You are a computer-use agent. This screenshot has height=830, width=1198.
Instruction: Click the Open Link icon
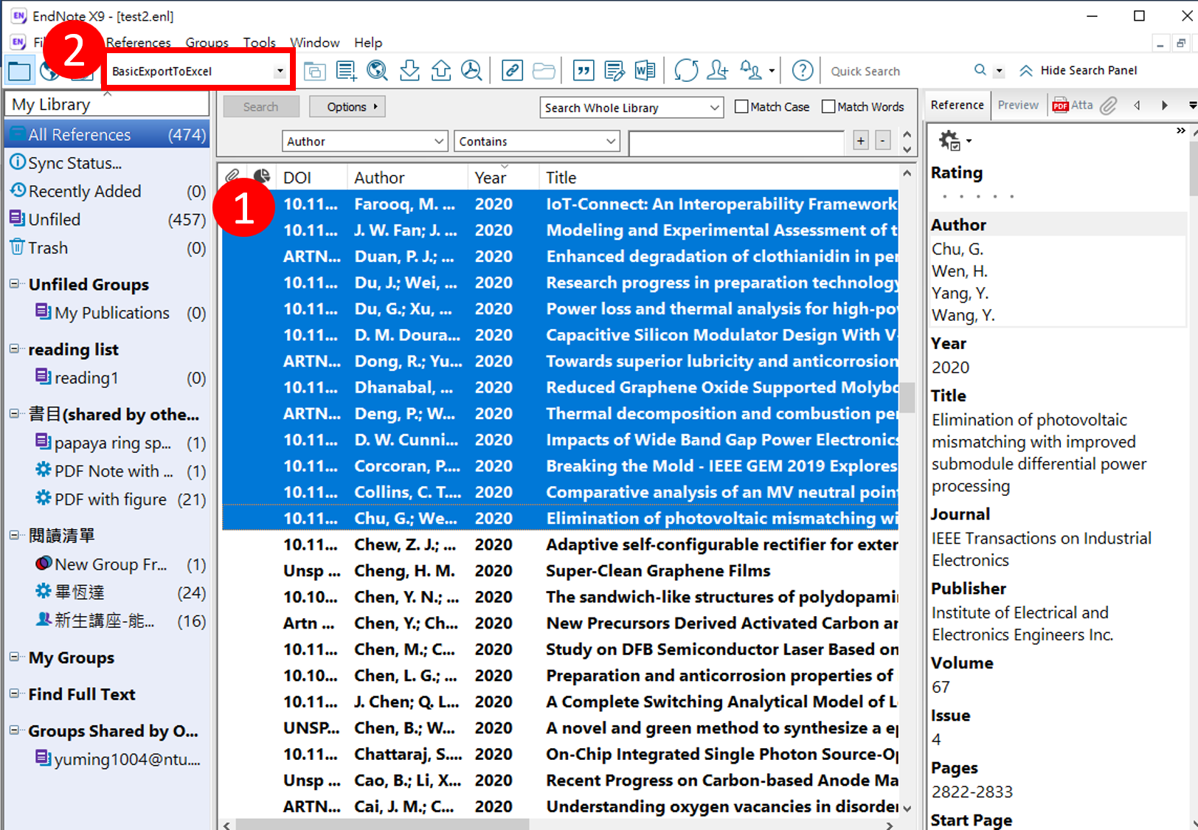tap(512, 71)
